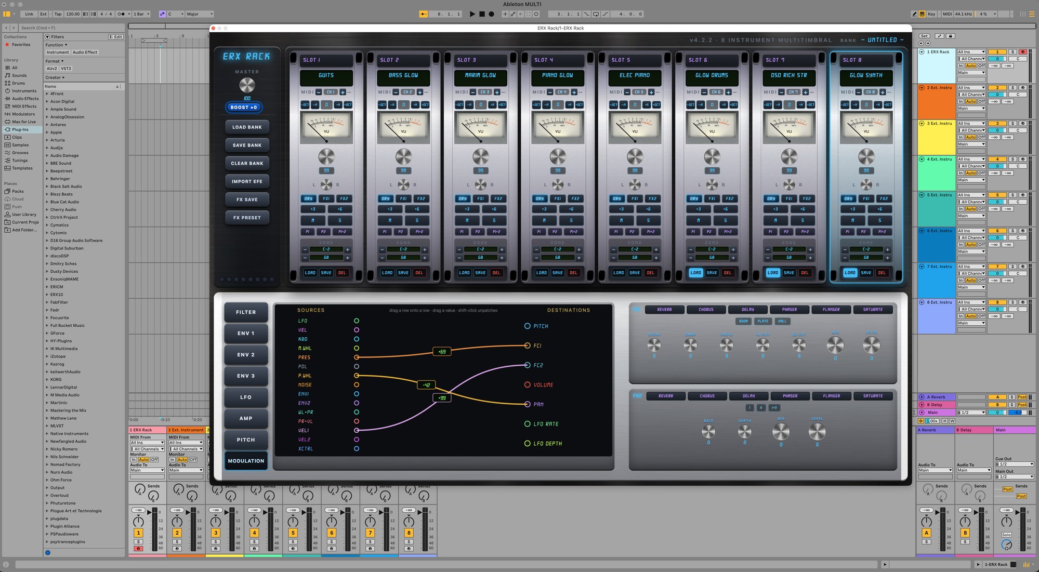
Task: Expand the Native Instruments folder
Action: 47,433
